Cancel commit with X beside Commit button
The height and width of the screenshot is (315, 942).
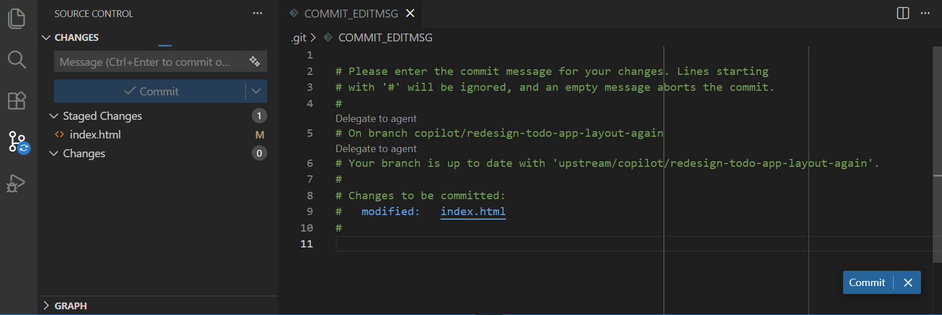tap(908, 283)
